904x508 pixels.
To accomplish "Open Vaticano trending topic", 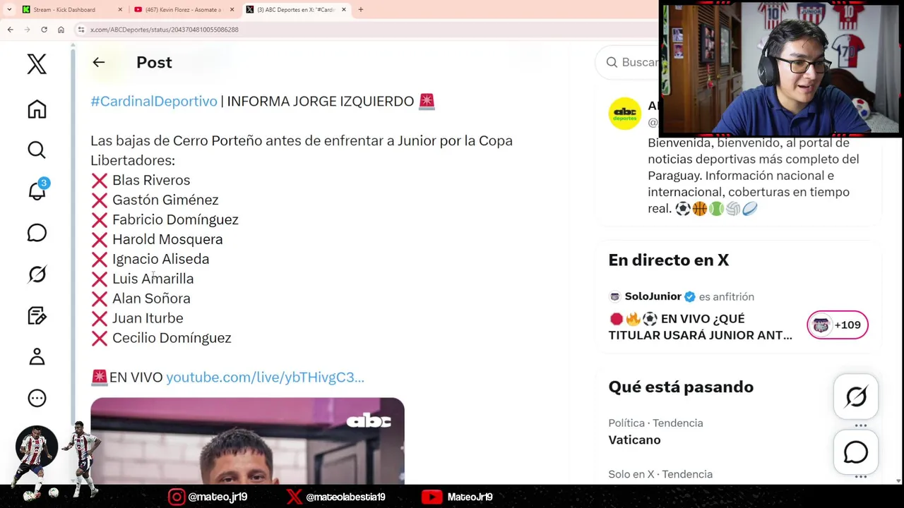I will [634, 440].
